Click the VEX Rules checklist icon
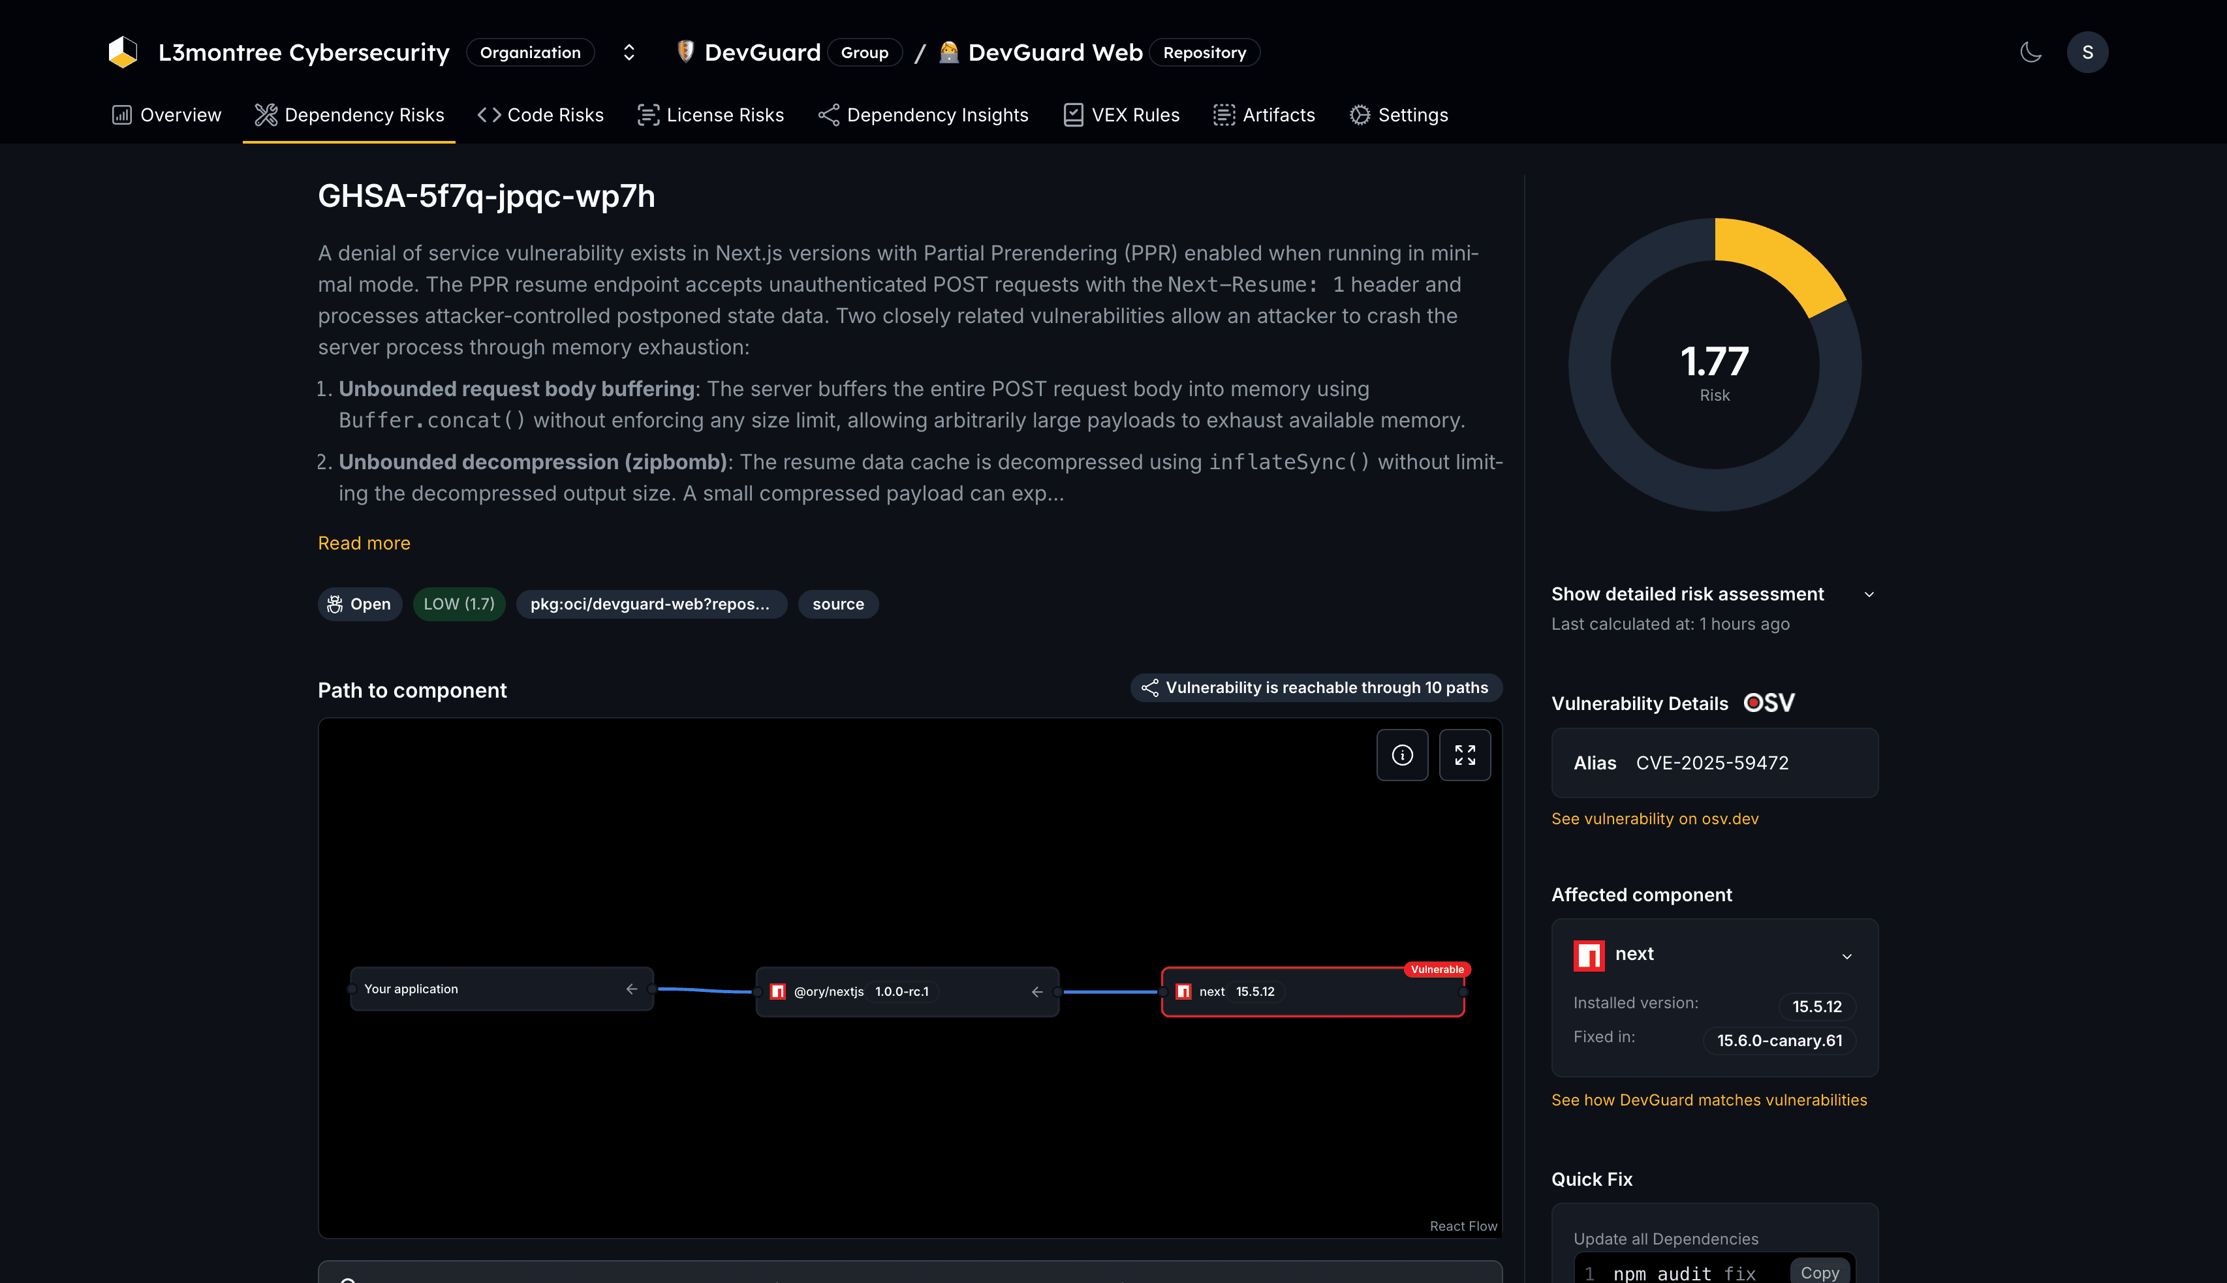 (x=1072, y=116)
